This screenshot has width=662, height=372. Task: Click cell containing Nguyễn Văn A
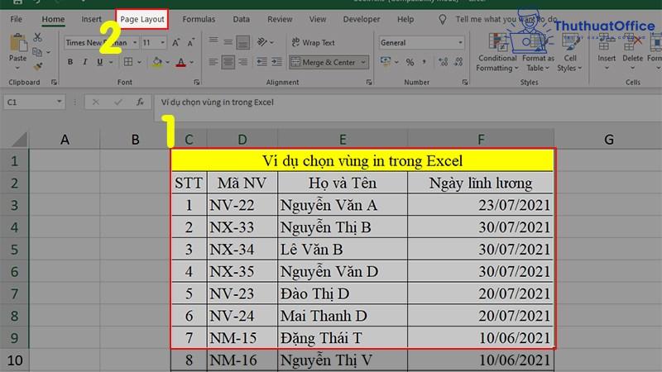(x=343, y=205)
